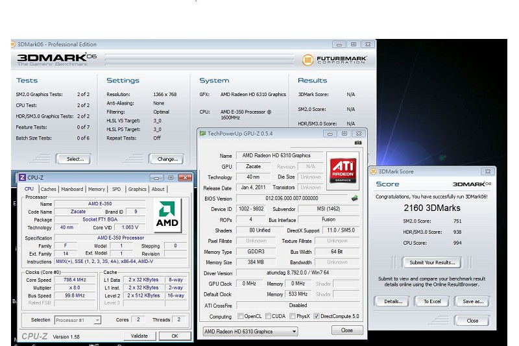The width and height of the screenshot is (519, 346).
Task: Click the Details... button
Action: coord(393,301)
